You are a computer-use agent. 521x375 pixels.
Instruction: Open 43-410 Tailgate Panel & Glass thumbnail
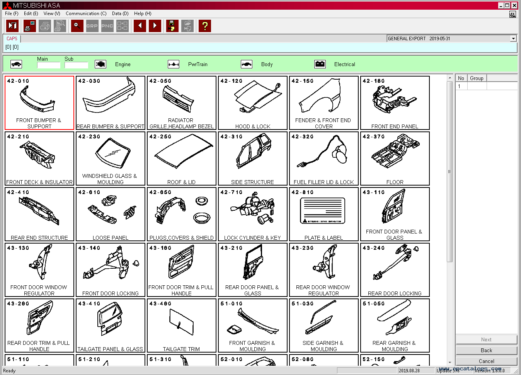click(x=111, y=326)
